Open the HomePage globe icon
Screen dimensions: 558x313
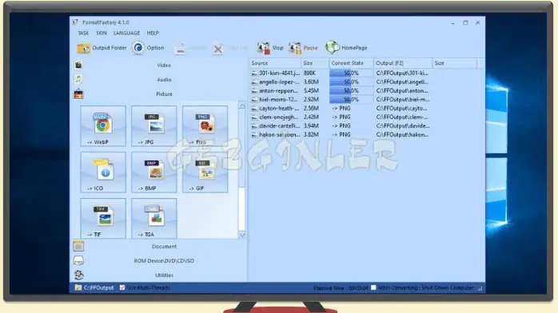(x=333, y=47)
